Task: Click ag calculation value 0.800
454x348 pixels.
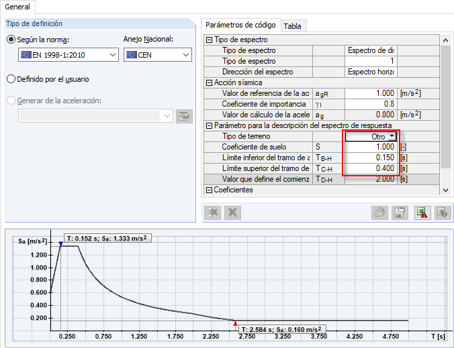Action: 371,115
